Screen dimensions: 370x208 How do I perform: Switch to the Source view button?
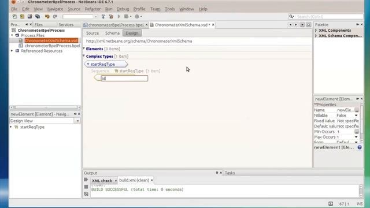coord(92,34)
